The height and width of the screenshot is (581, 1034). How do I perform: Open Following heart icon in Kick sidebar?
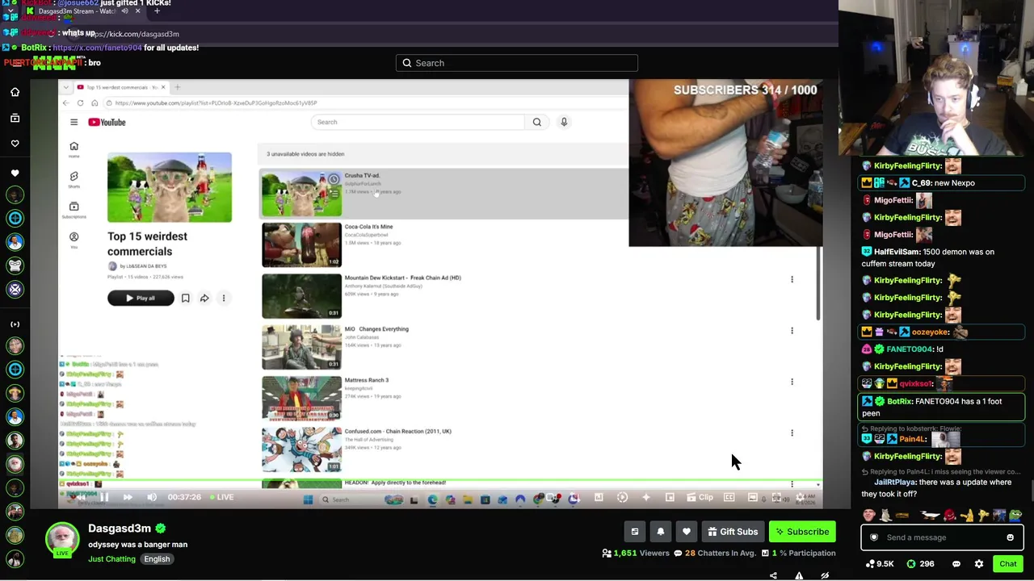click(15, 144)
